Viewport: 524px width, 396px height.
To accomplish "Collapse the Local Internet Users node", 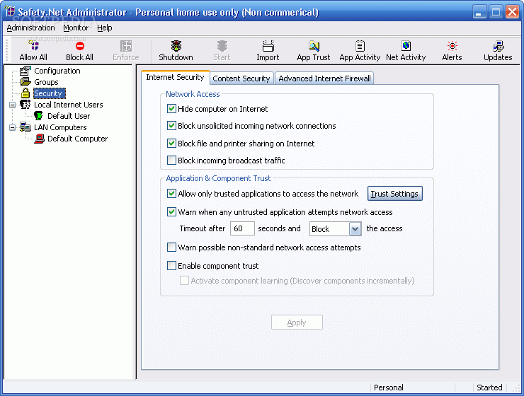I will [12, 105].
